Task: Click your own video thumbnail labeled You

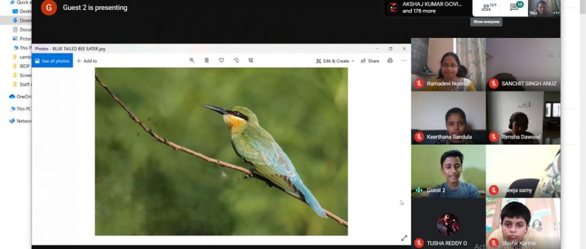Action: [x=544, y=8]
